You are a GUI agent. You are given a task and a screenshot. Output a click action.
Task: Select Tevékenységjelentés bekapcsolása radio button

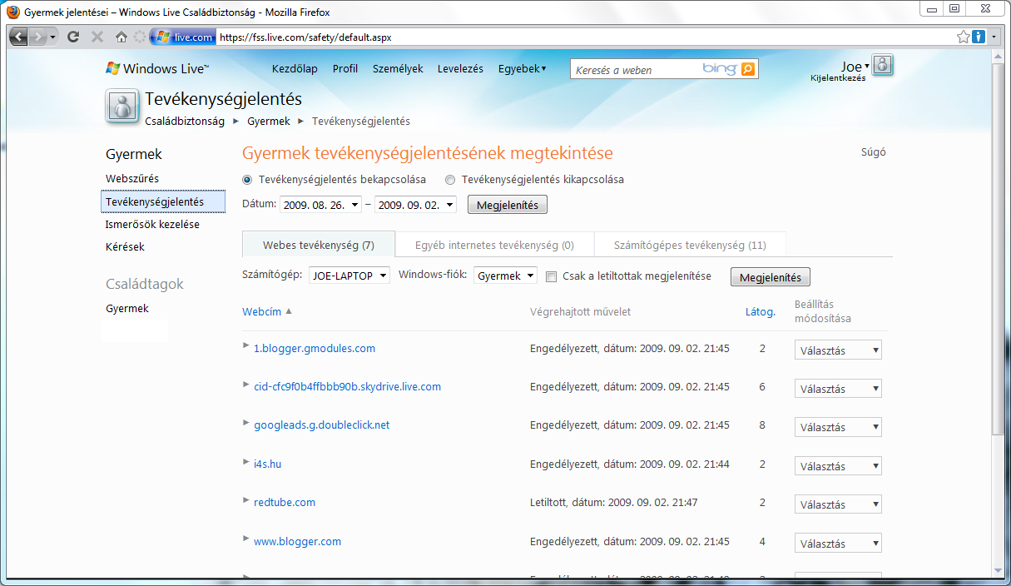coord(247,179)
